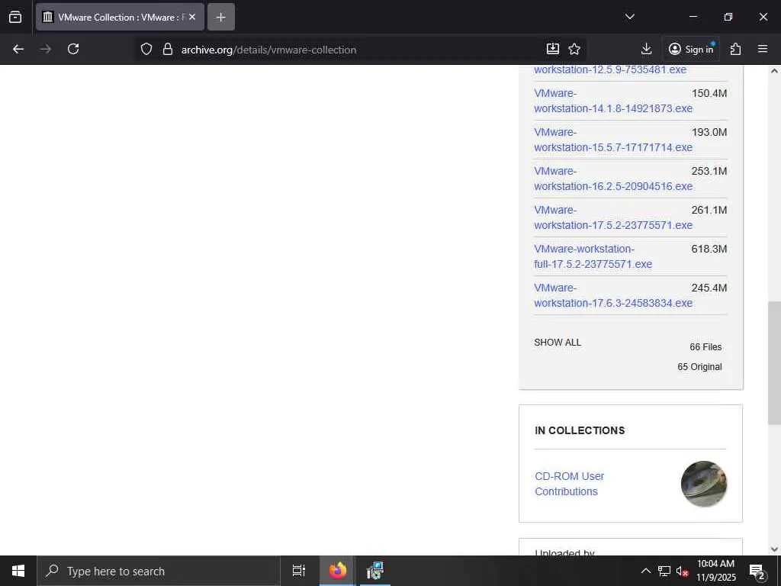The image size is (781, 586).
Task: Restore down the Firefox window
Action: pos(728,17)
